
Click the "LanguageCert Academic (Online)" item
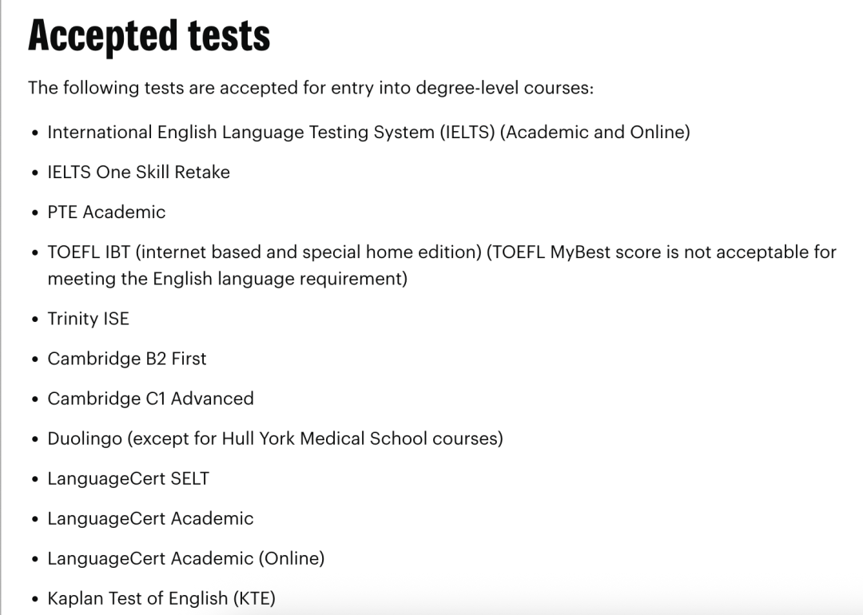(185, 558)
